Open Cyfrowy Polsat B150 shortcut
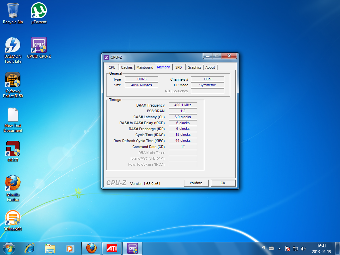Screen dimensions: 340x255 (x=13, y=80)
